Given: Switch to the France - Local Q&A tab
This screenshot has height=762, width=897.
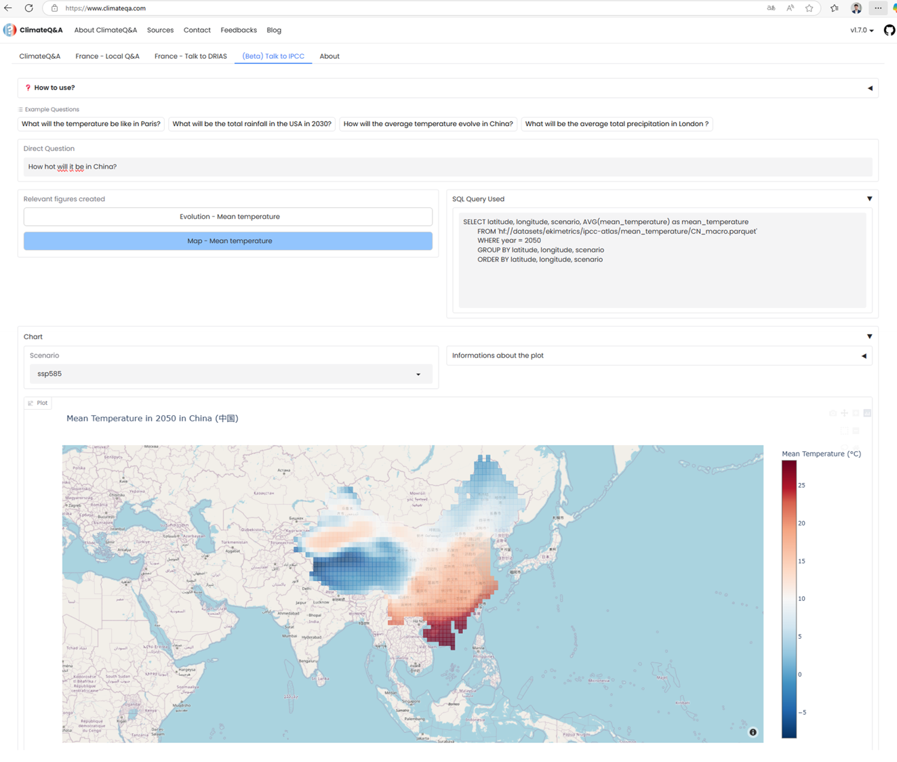Looking at the screenshot, I should (107, 56).
